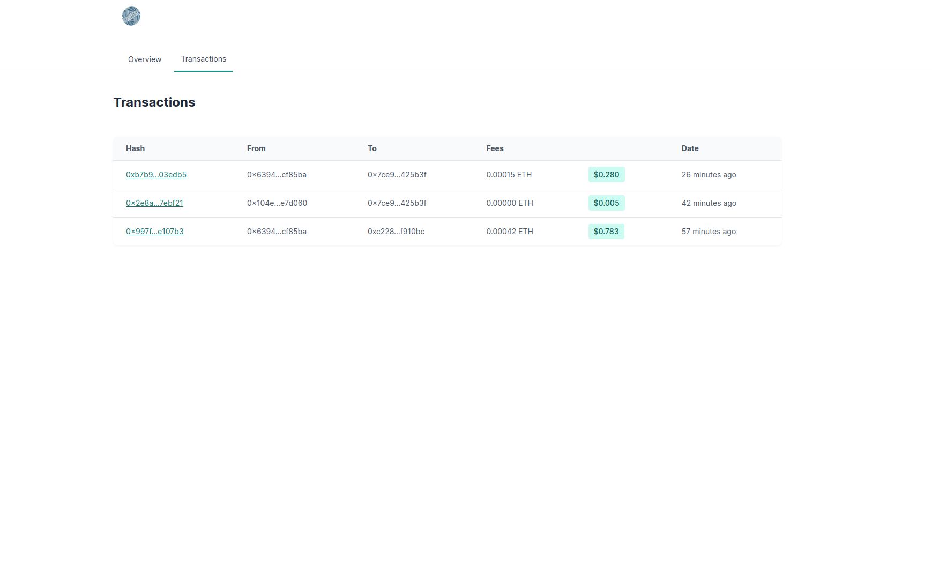Click the 0.00042 ETH fee value
Viewport: 932px width, 573px height.
[x=510, y=232]
